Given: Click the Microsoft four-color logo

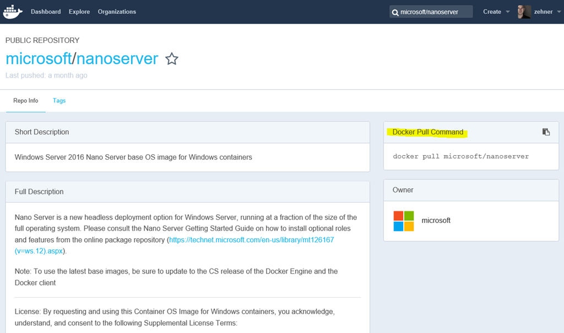Looking at the screenshot, I should (x=404, y=221).
